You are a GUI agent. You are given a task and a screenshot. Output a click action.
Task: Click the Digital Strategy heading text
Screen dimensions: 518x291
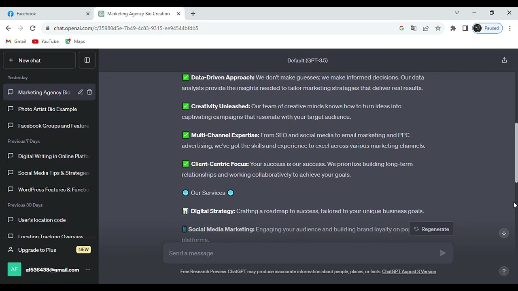point(213,211)
